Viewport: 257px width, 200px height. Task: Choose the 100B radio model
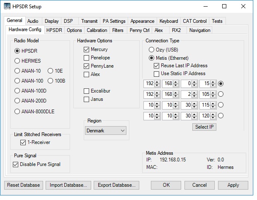coord(56,81)
